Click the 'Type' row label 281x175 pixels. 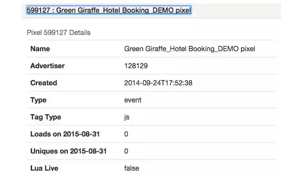pos(38,100)
